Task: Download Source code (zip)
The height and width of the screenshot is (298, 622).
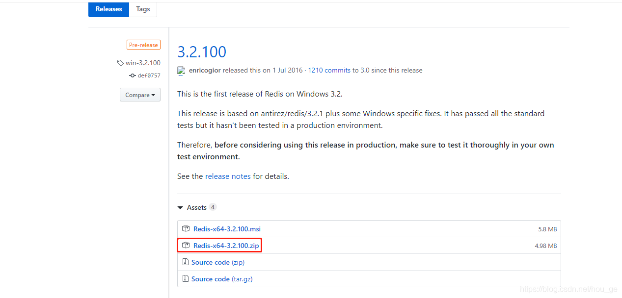Action: pos(218,262)
